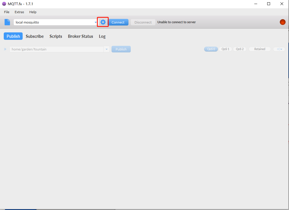Switch to the Subscribe tab

click(x=35, y=36)
